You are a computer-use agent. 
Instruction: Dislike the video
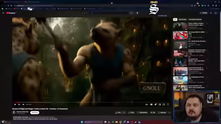point(124,113)
